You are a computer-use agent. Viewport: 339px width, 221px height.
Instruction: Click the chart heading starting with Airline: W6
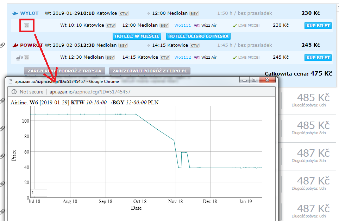tap(84, 103)
